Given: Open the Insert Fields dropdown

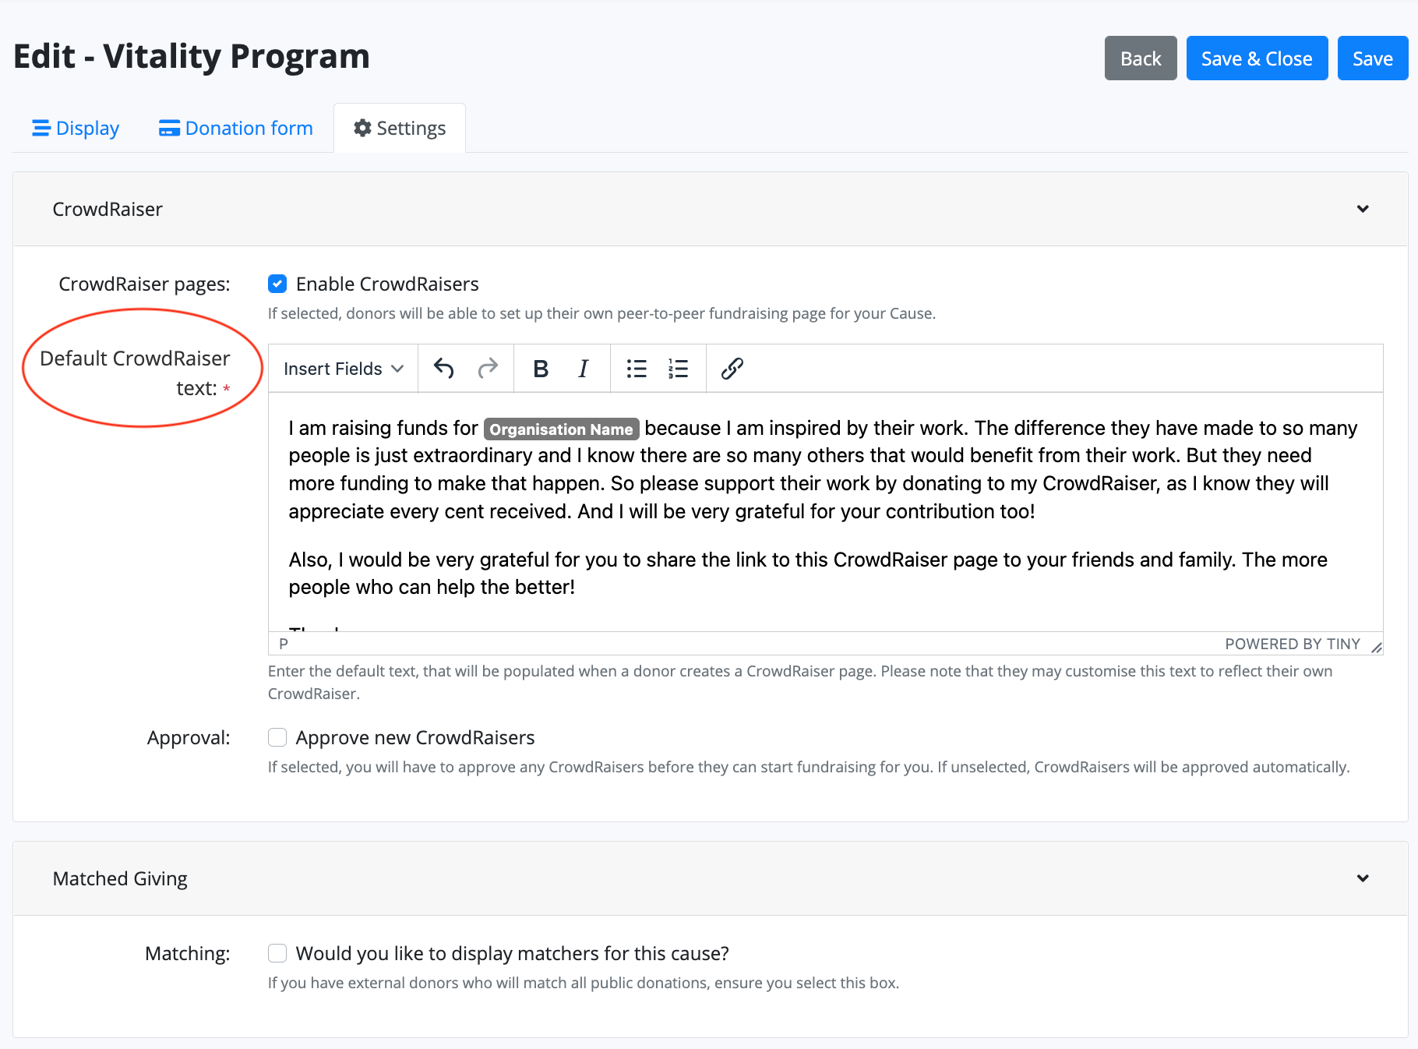Looking at the screenshot, I should 343,369.
